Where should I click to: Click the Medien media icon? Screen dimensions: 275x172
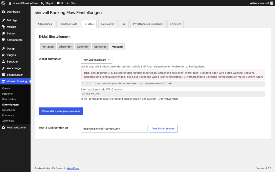(x=3, y=27)
